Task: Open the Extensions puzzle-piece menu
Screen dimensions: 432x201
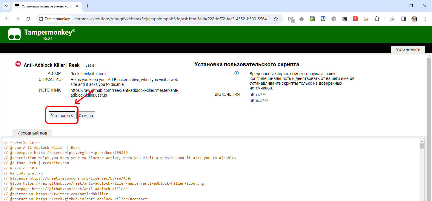Action: pos(377,19)
